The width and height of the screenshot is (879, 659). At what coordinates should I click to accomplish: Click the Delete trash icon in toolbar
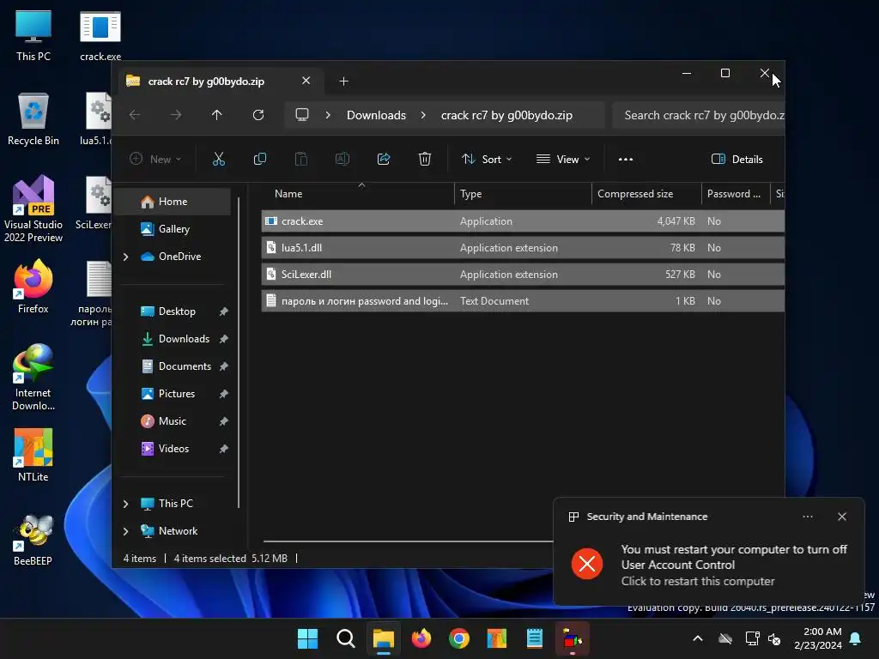coord(425,159)
